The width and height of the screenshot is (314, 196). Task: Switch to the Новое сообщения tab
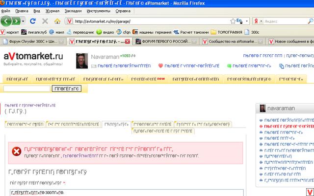[291, 42]
